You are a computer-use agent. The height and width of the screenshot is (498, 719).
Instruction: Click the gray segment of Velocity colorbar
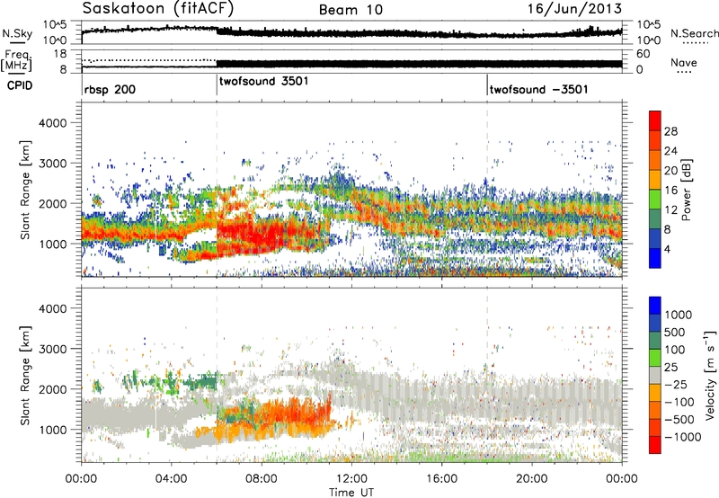coord(655,376)
